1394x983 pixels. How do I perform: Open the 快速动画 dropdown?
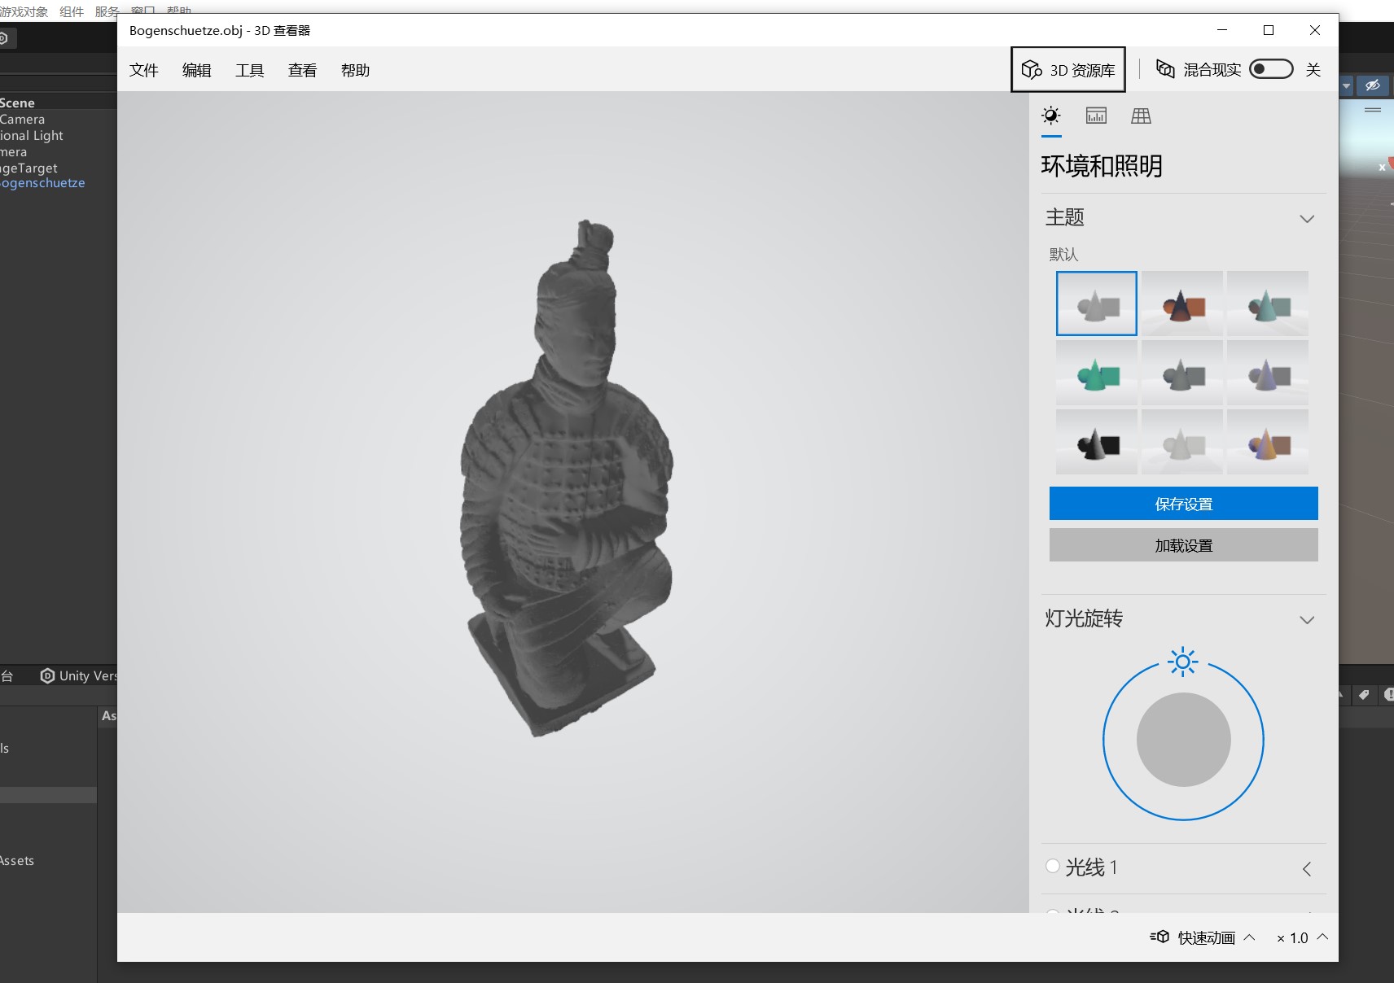point(1216,937)
